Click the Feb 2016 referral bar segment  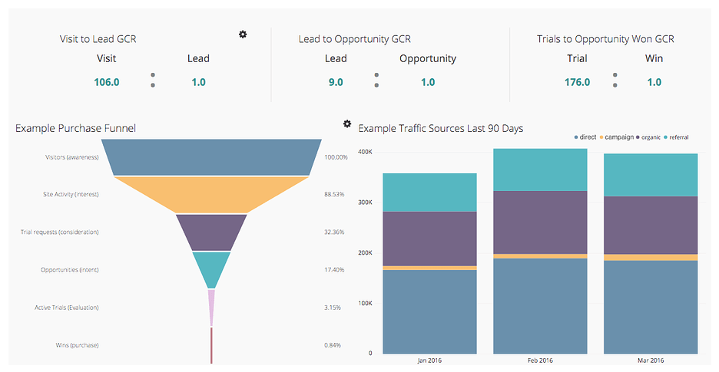coord(540,170)
